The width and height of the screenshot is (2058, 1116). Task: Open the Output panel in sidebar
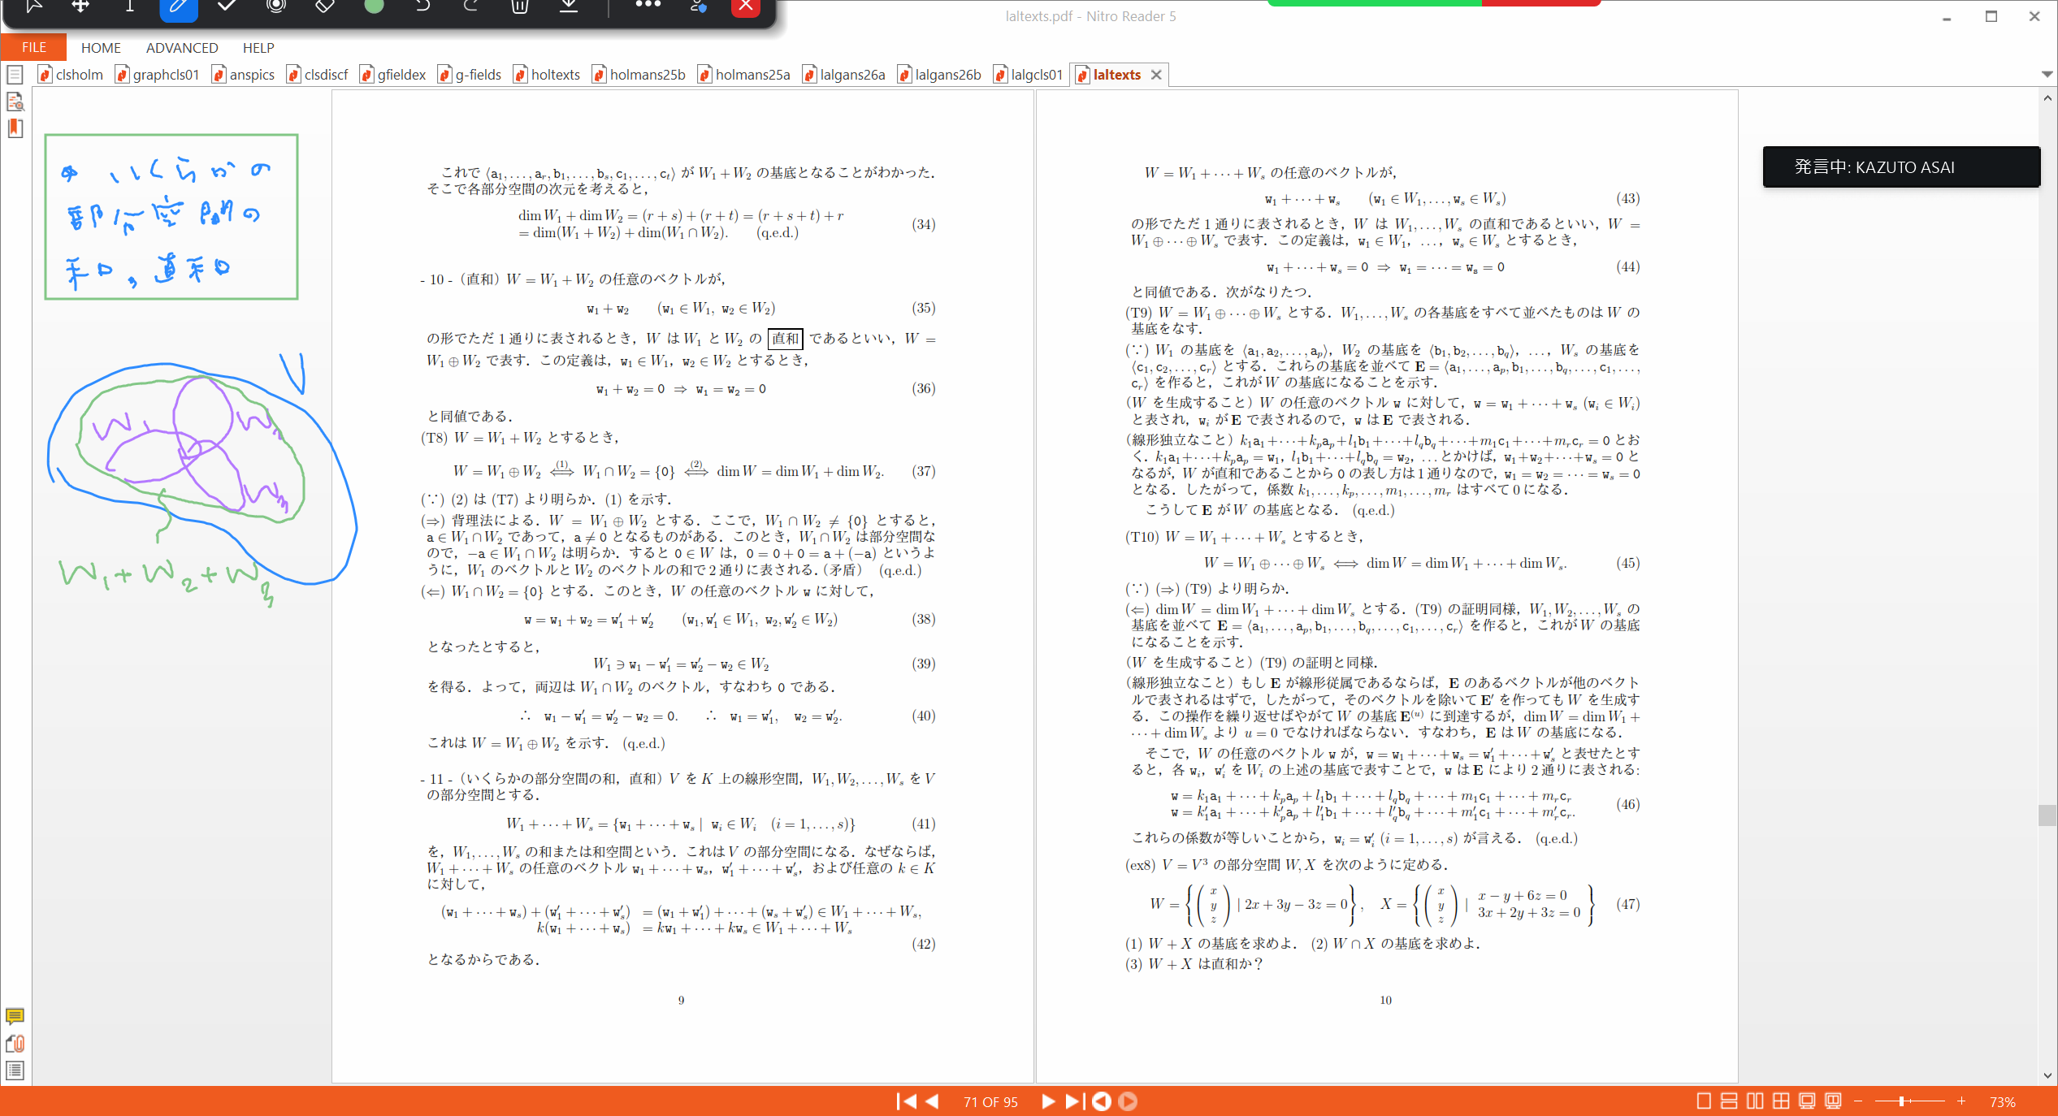click(15, 1071)
